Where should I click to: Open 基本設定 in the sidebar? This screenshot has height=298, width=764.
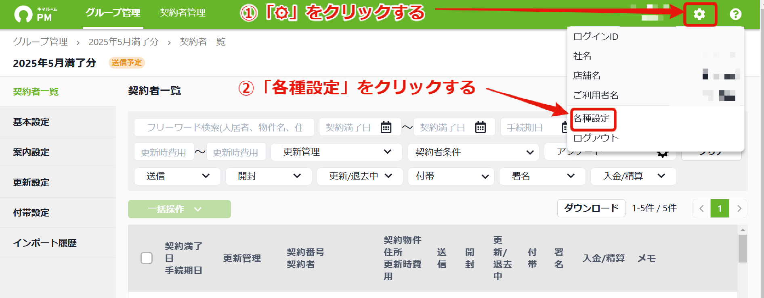[58, 122]
